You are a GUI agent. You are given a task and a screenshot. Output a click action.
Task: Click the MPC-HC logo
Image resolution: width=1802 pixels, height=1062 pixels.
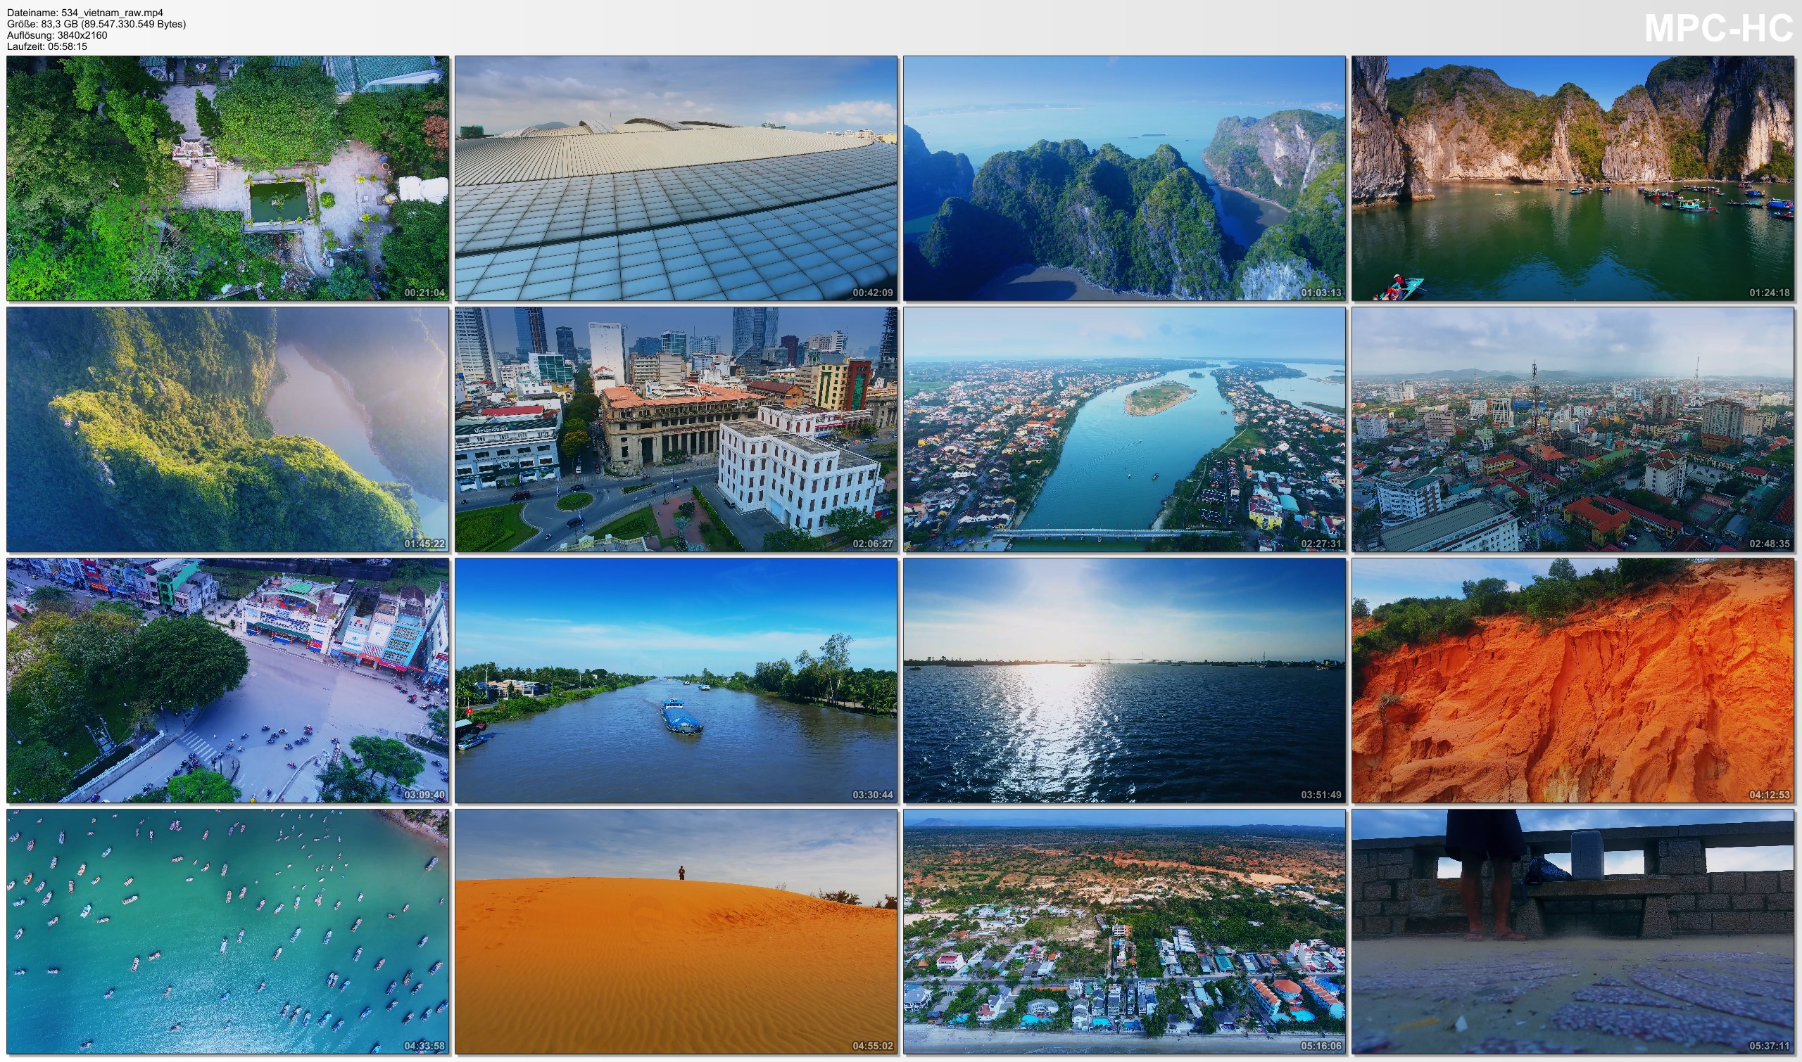[x=1719, y=29]
